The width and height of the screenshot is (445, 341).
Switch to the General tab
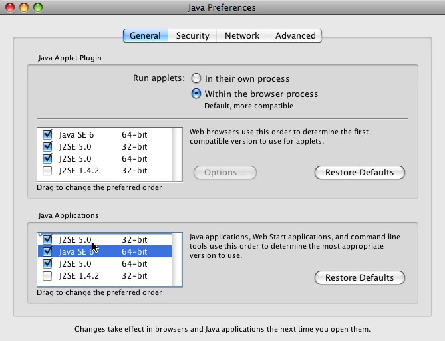(146, 35)
